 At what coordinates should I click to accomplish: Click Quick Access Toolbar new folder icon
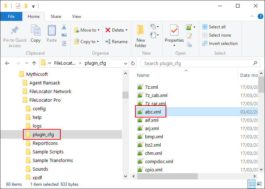click(26, 6)
